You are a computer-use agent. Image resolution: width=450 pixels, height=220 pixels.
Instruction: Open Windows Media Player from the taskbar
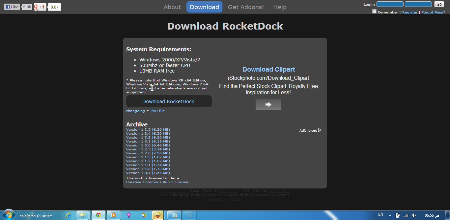[x=113, y=215]
